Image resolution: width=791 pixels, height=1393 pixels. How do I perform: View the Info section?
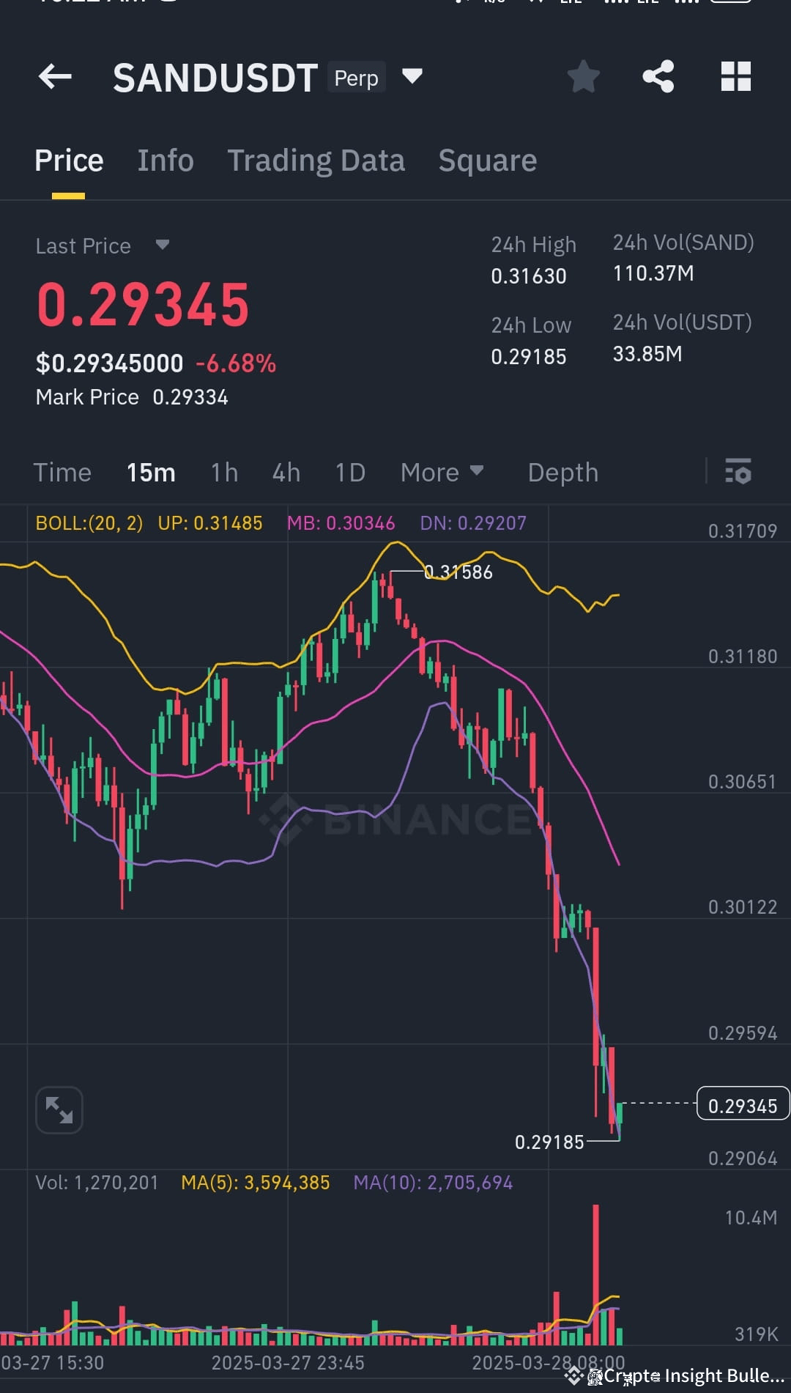click(x=165, y=160)
